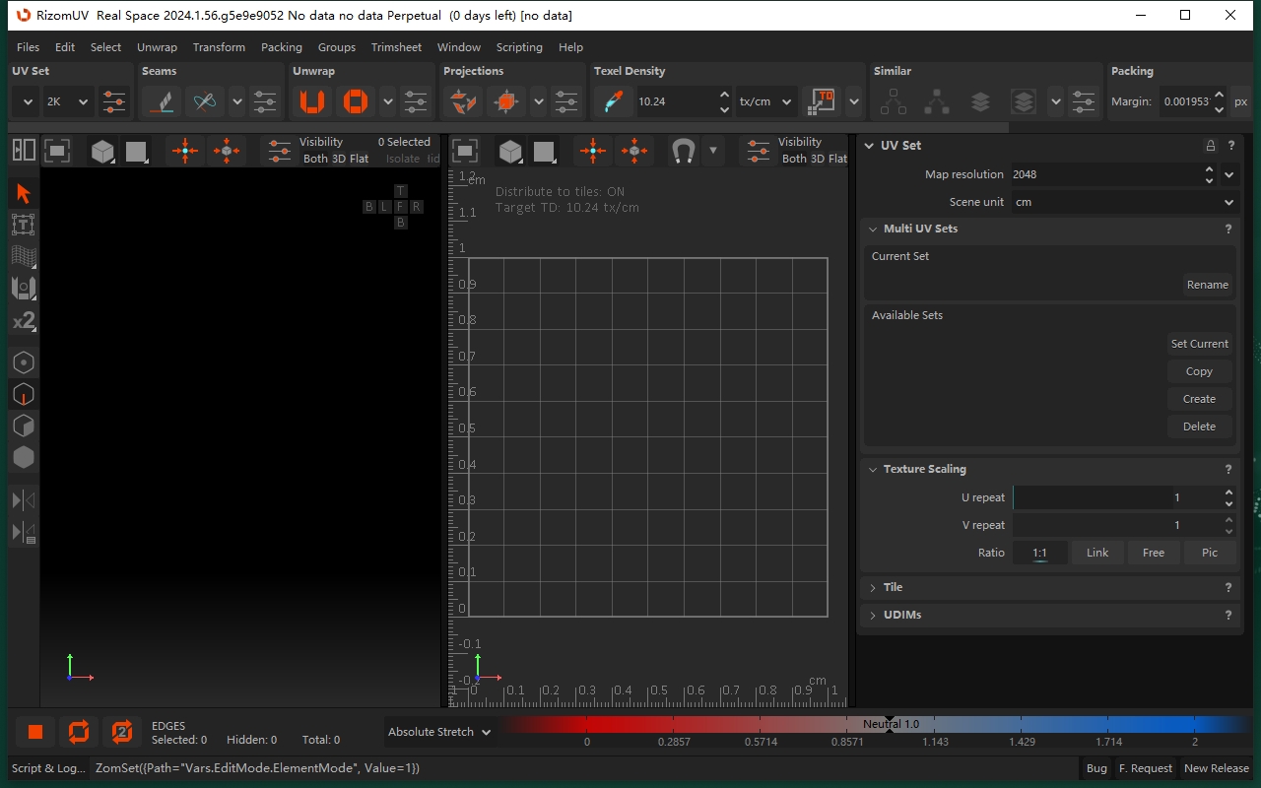Screen dimensions: 1261x788
Task: Select Both in 3D view Visibility
Action: [315, 159]
